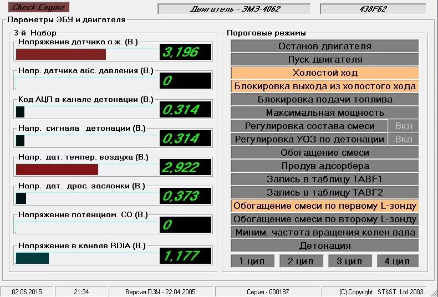Image resolution: width=438 pixels, height=297 pixels.
Task: Click the Напр. датчика абс. давления label
Action: (x=86, y=70)
